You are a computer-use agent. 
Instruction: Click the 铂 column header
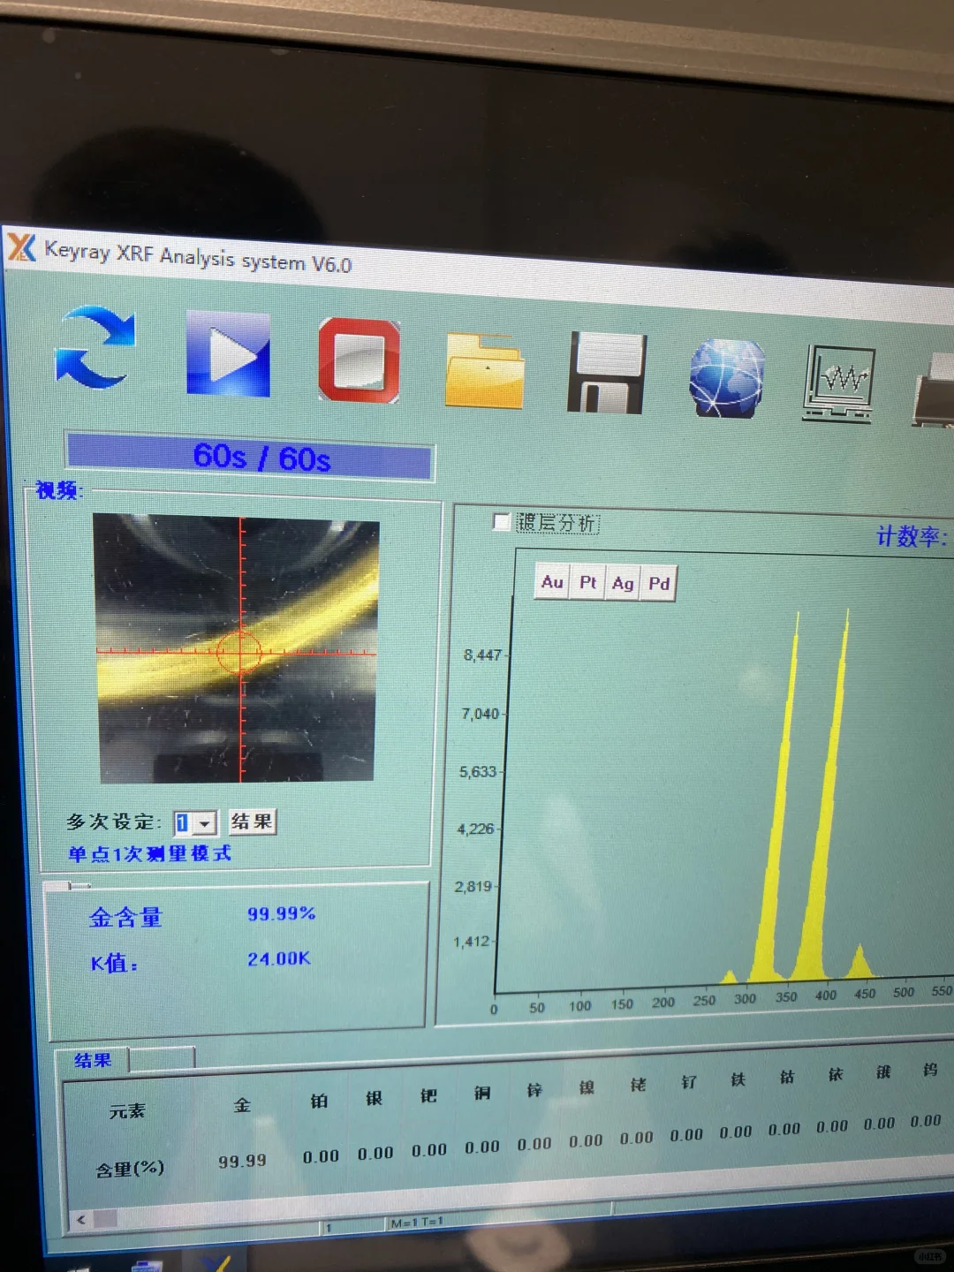coord(320,1101)
